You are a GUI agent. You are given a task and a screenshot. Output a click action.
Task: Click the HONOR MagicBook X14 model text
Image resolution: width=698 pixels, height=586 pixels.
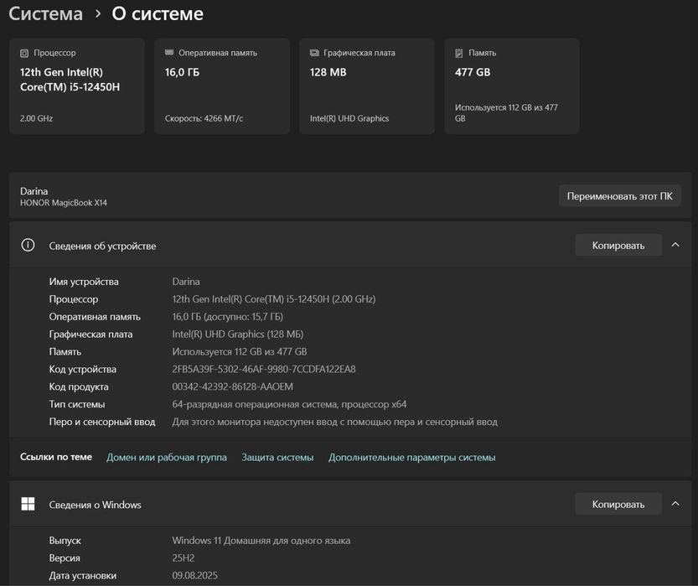[x=64, y=203]
